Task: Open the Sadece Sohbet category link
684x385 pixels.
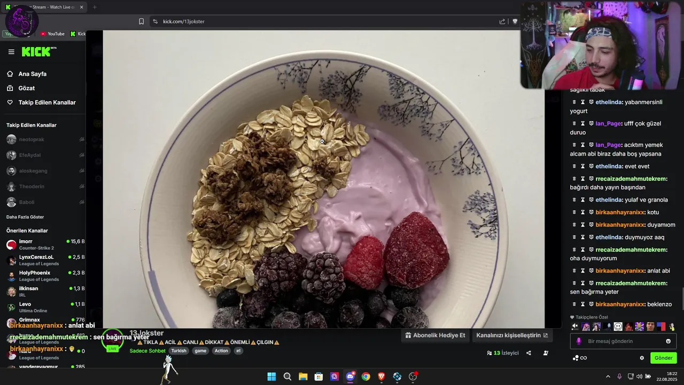Action: (x=147, y=351)
